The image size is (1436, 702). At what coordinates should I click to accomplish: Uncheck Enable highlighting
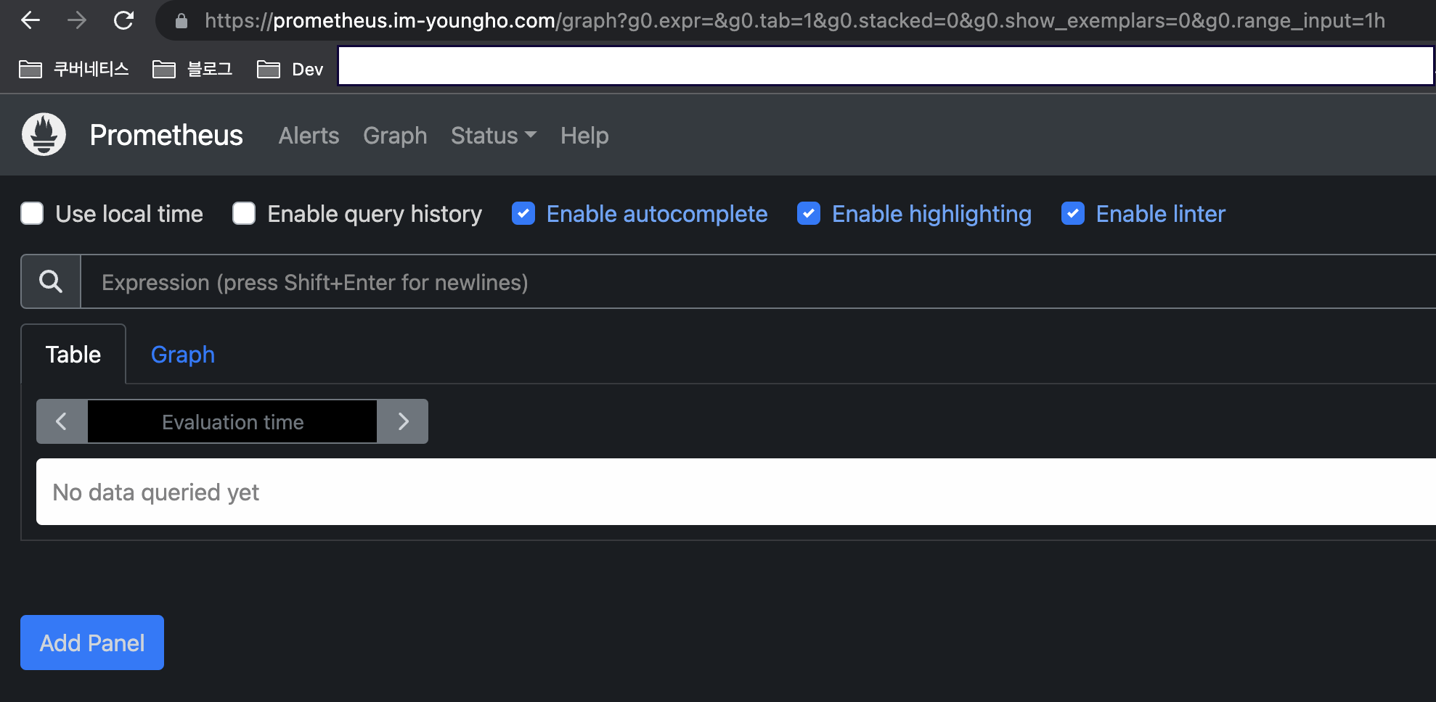(809, 213)
